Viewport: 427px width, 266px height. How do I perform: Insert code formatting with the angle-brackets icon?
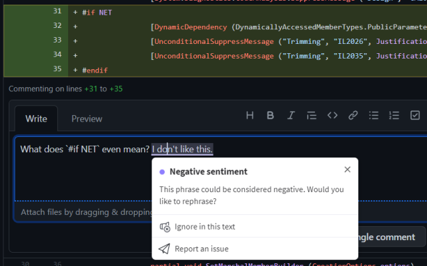point(332,115)
